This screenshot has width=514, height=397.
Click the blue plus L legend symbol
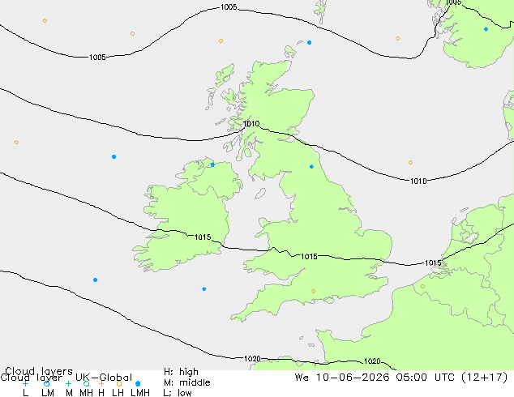point(25,383)
